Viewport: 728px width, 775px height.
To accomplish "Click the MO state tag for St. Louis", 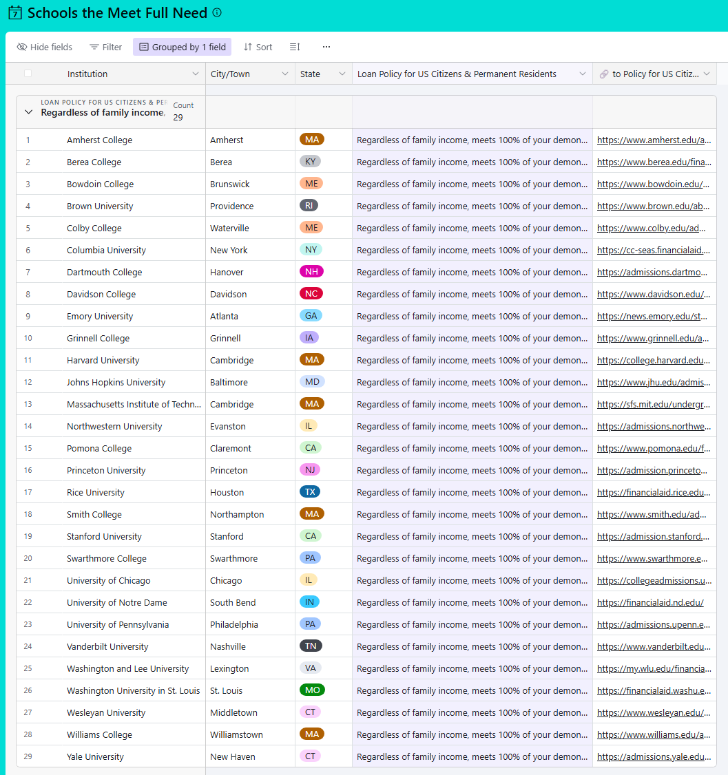I will point(312,690).
